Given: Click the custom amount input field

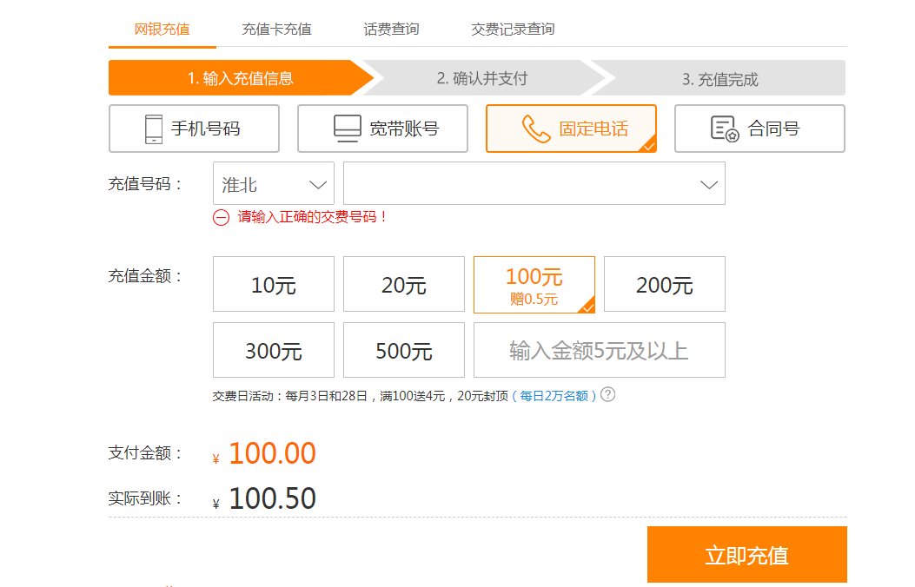Looking at the screenshot, I should [599, 350].
